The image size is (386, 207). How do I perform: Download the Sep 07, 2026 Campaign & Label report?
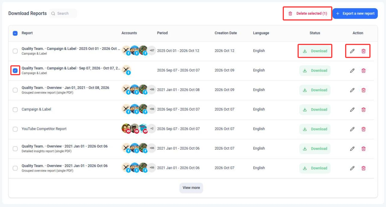coord(315,70)
